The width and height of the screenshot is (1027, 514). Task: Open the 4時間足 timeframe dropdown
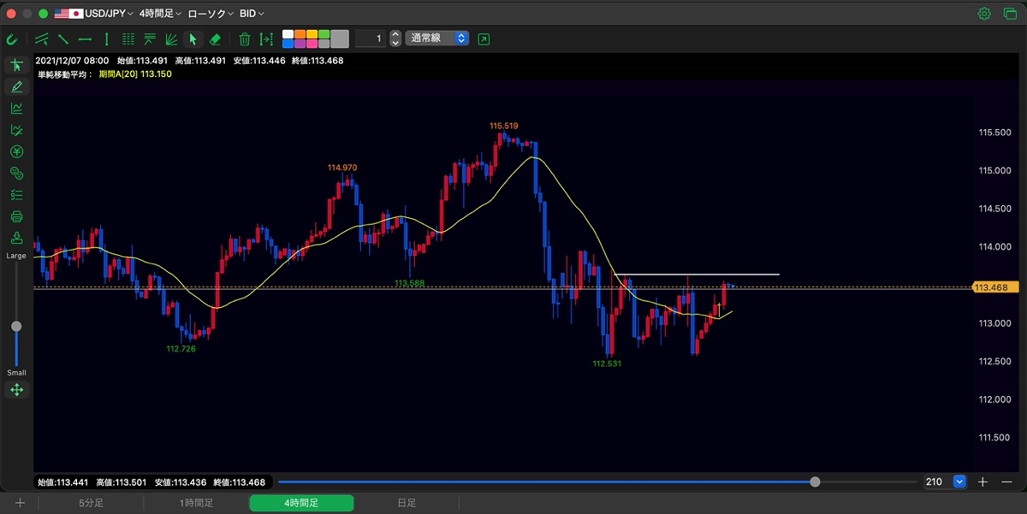coord(160,14)
